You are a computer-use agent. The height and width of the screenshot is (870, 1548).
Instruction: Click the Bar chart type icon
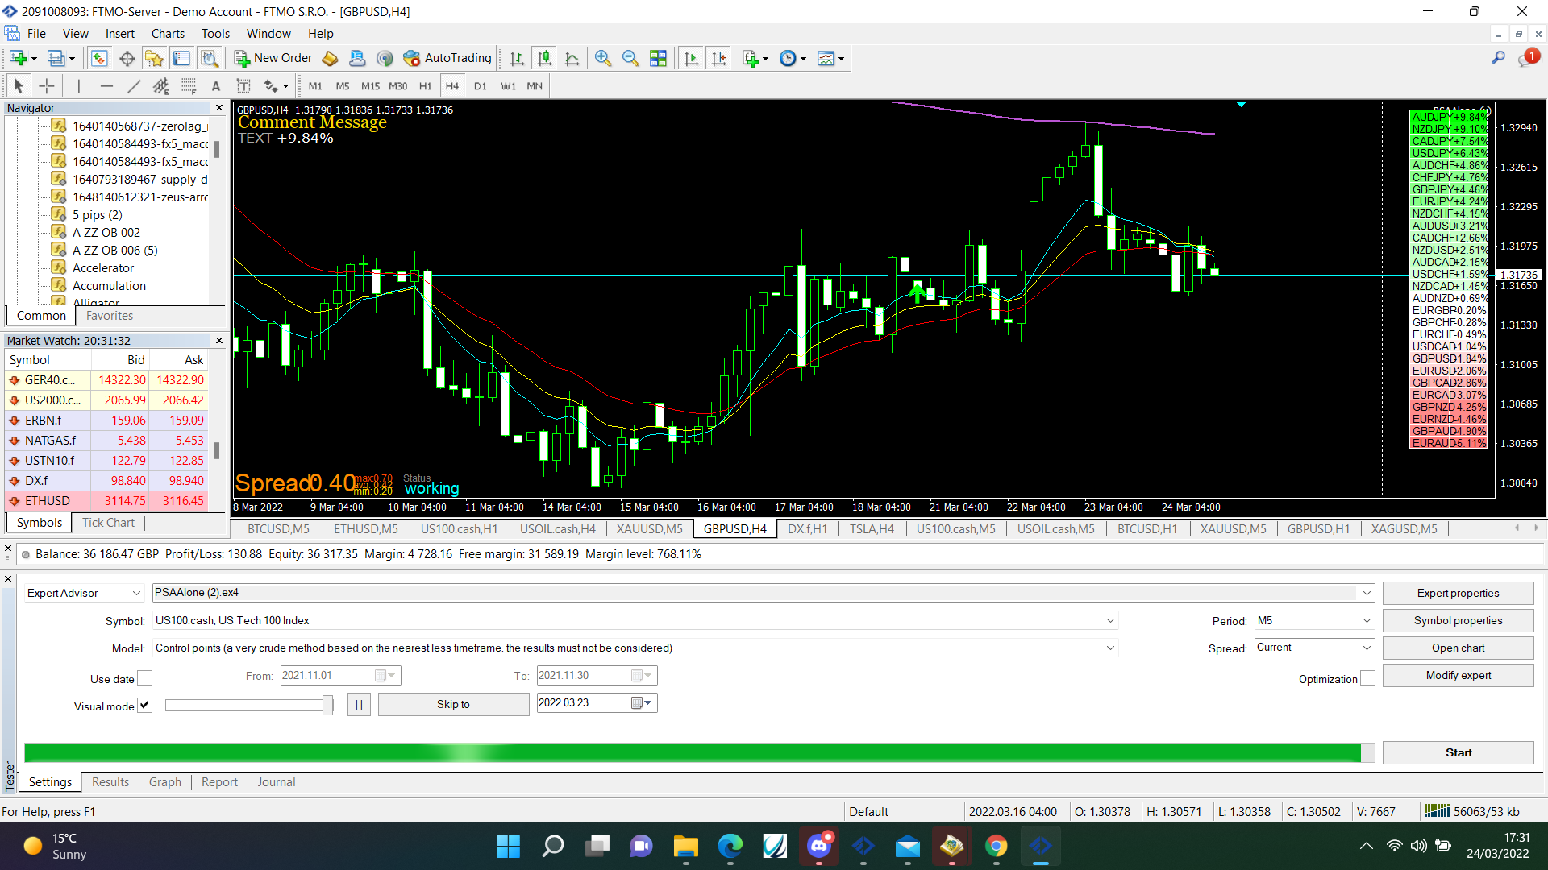[x=517, y=58]
